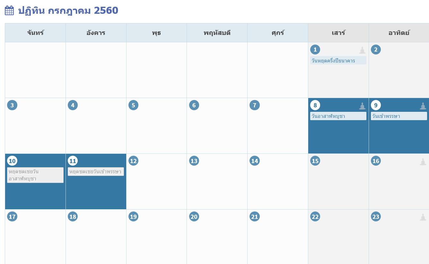Select date 20 on the calendar

194,217
